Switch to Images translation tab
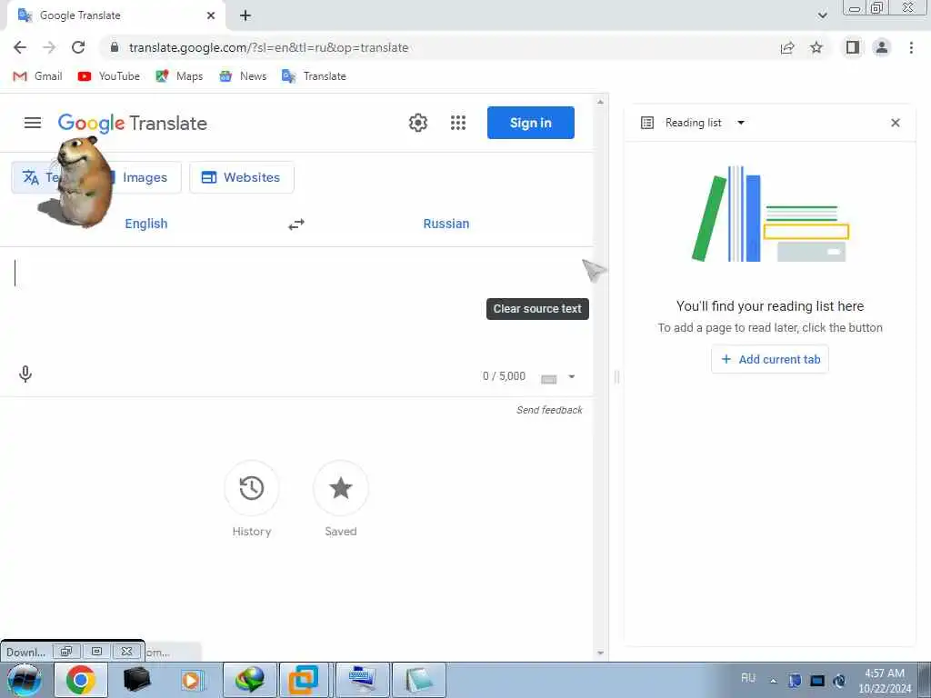Screen dimensions: 931x698 [145, 177]
